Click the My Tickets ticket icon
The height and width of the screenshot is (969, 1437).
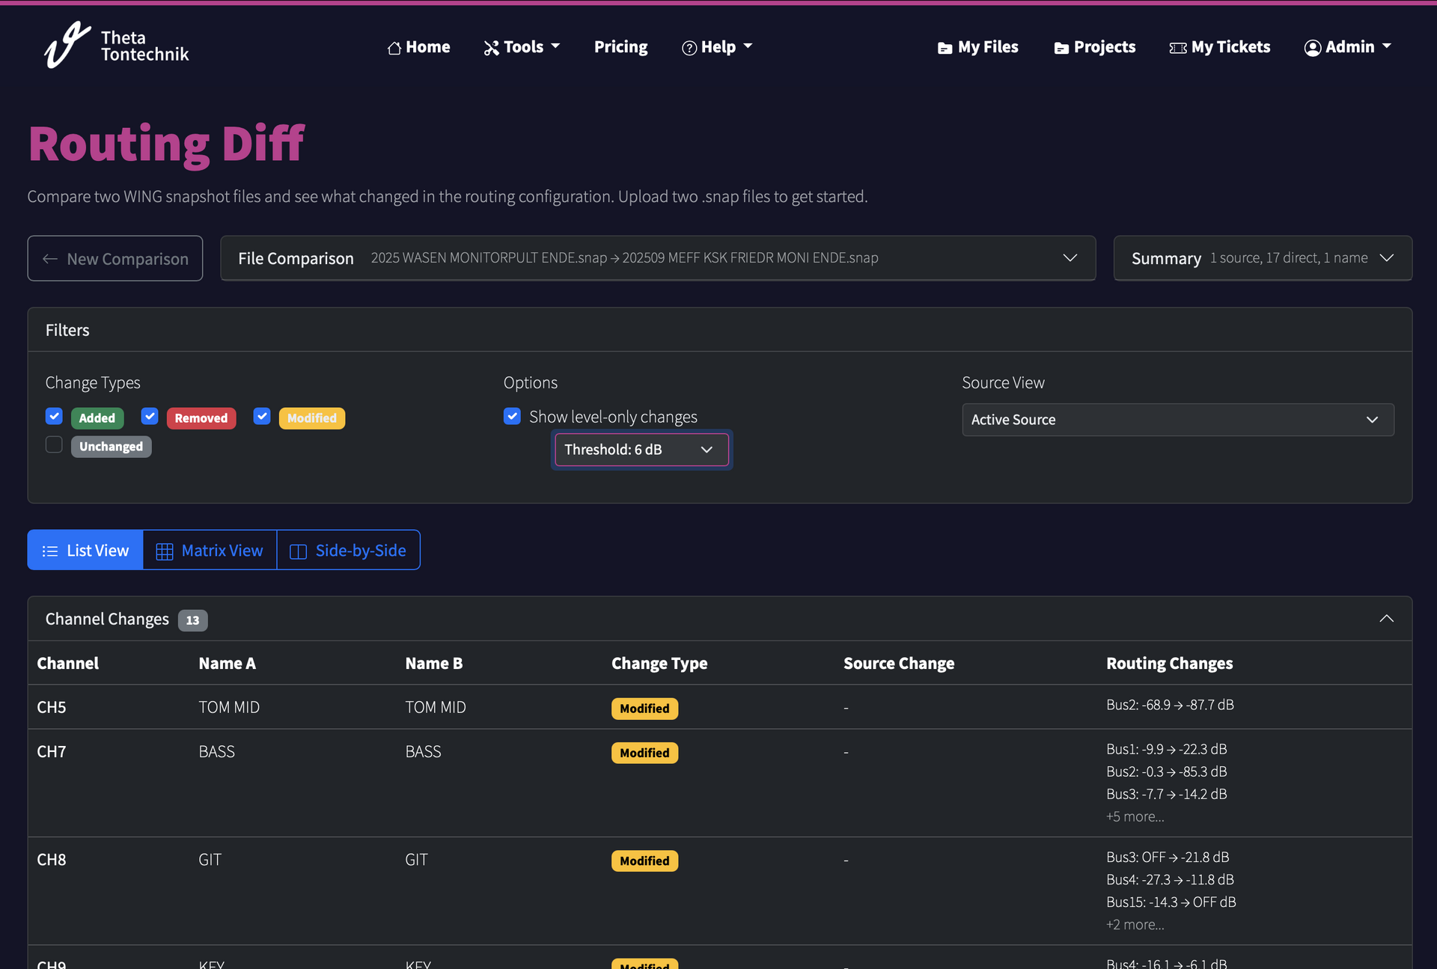(x=1177, y=48)
